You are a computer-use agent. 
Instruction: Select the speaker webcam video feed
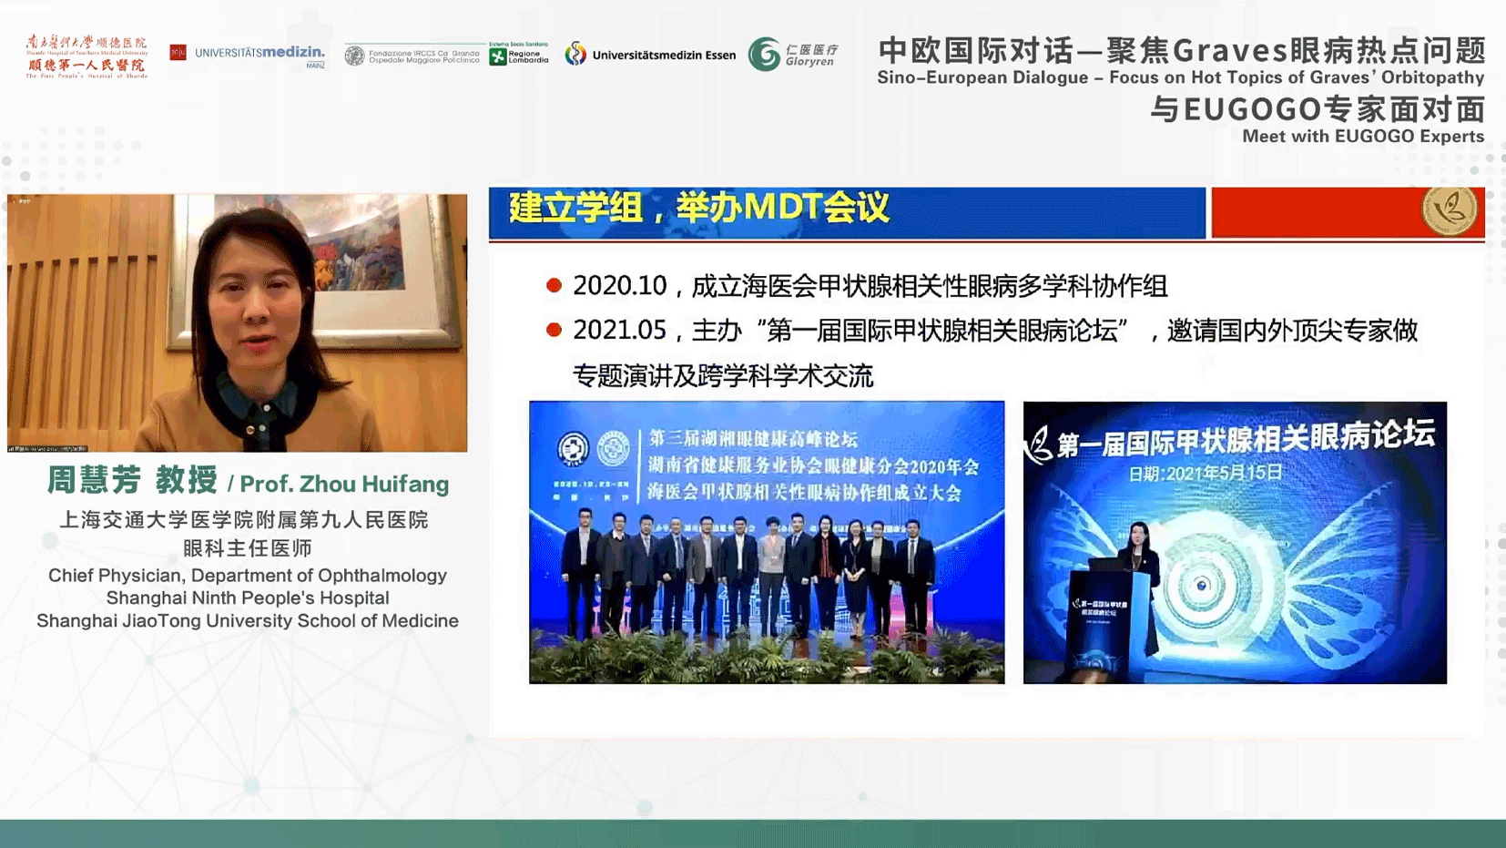tap(237, 322)
